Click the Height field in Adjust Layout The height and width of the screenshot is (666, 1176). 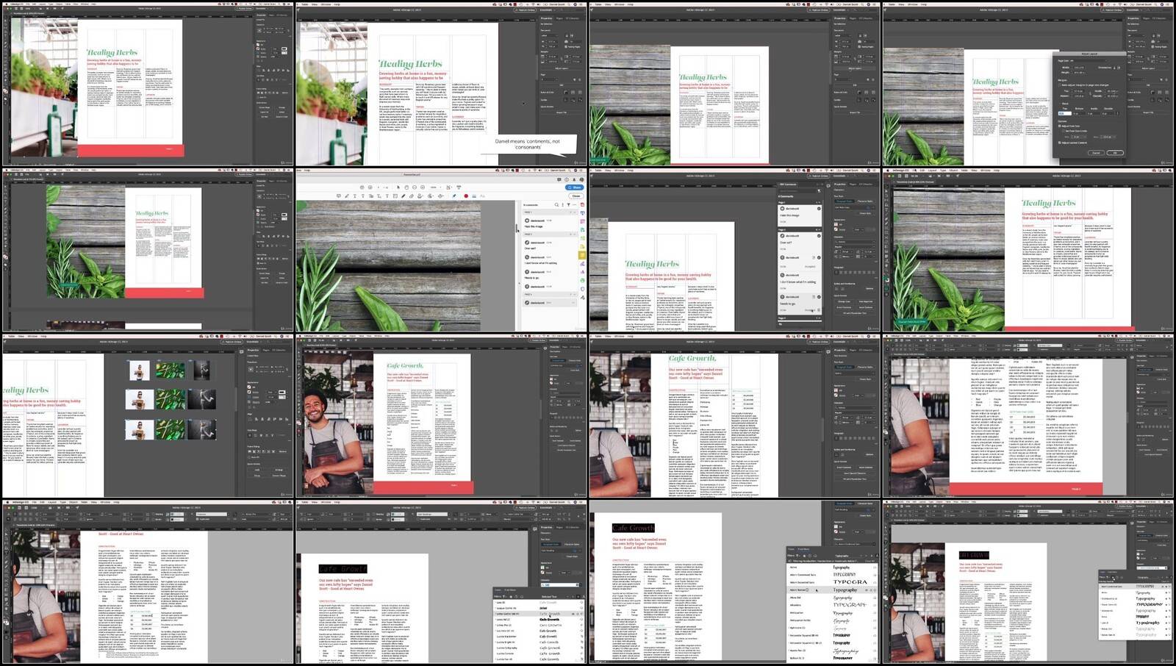point(1079,73)
